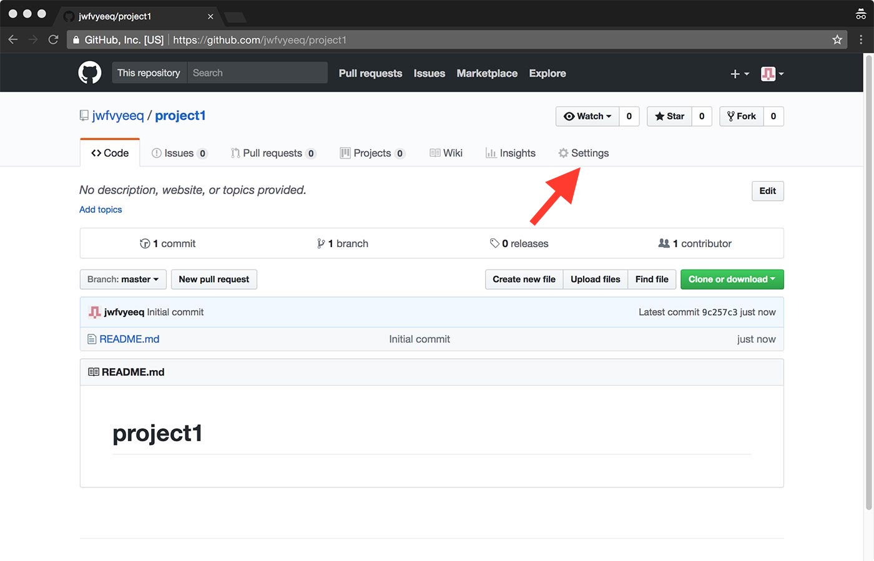Click Edit description button
The image size is (874, 561).
[x=767, y=191]
